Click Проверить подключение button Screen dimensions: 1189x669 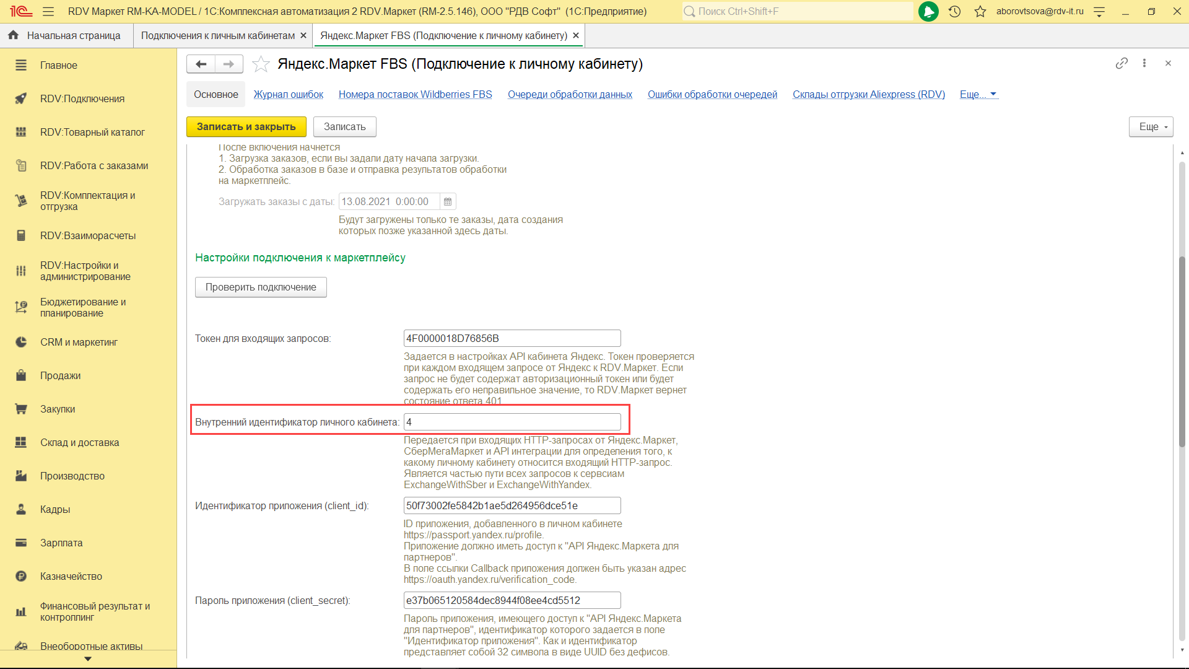pos(261,287)
